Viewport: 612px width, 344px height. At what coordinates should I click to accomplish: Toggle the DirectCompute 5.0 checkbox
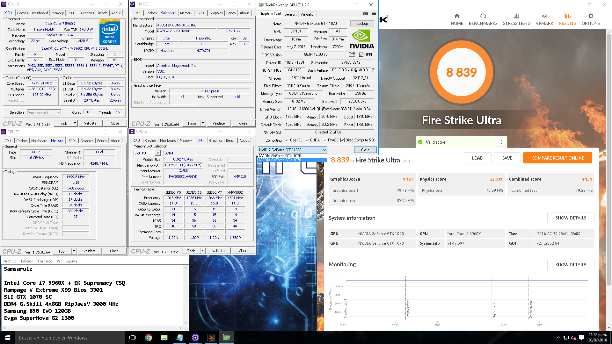pos(342,140)
